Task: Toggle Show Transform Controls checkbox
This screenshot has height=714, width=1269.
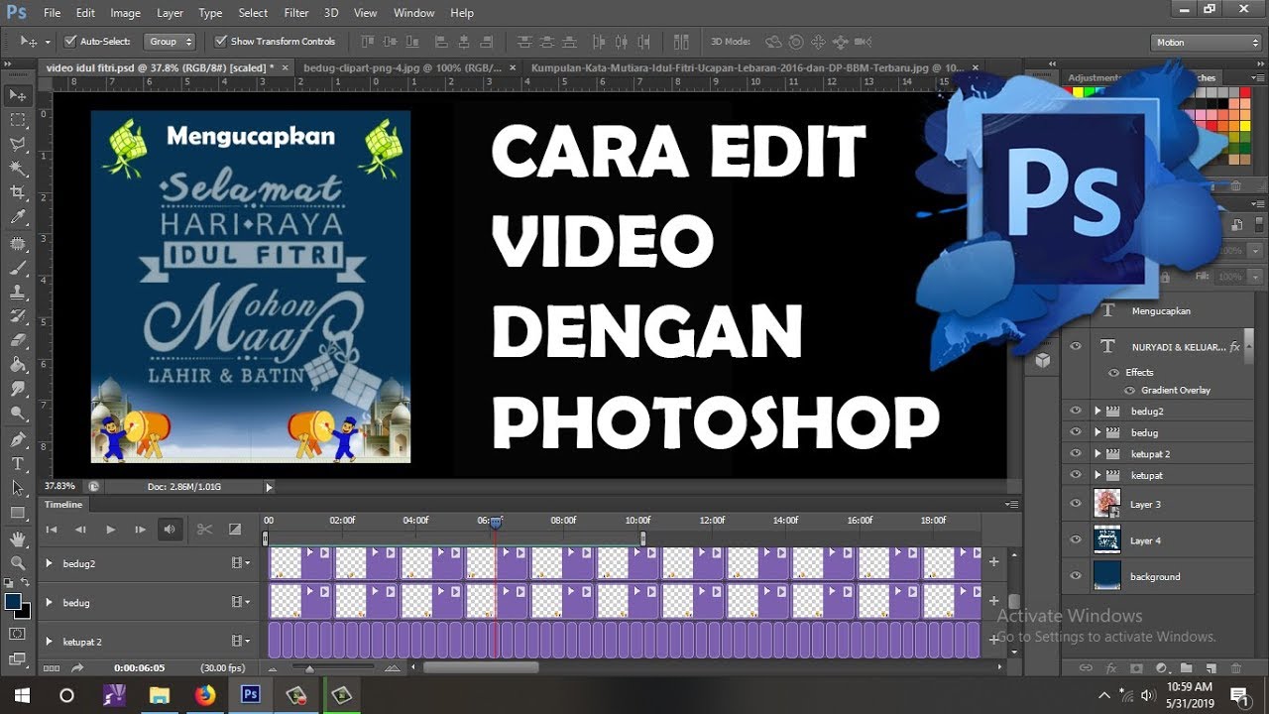Action: (x=220, y=42)
